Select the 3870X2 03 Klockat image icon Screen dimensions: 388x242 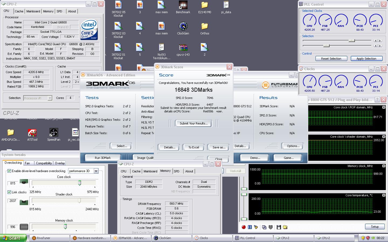point(118,30)
